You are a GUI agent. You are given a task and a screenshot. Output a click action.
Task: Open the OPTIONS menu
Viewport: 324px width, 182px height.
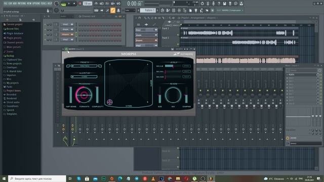click(36, 4)
